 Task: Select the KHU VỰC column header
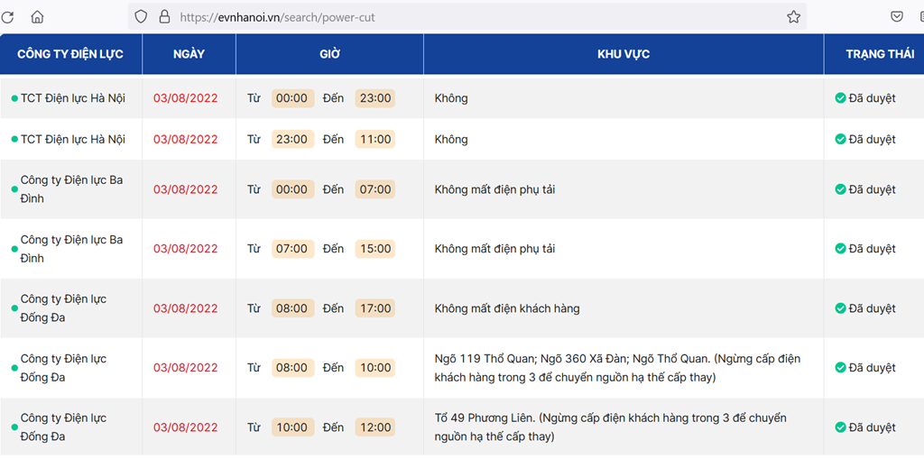point(624,54)
